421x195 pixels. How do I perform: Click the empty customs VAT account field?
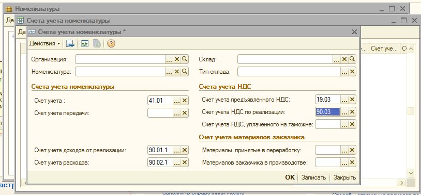coord(328,124)
